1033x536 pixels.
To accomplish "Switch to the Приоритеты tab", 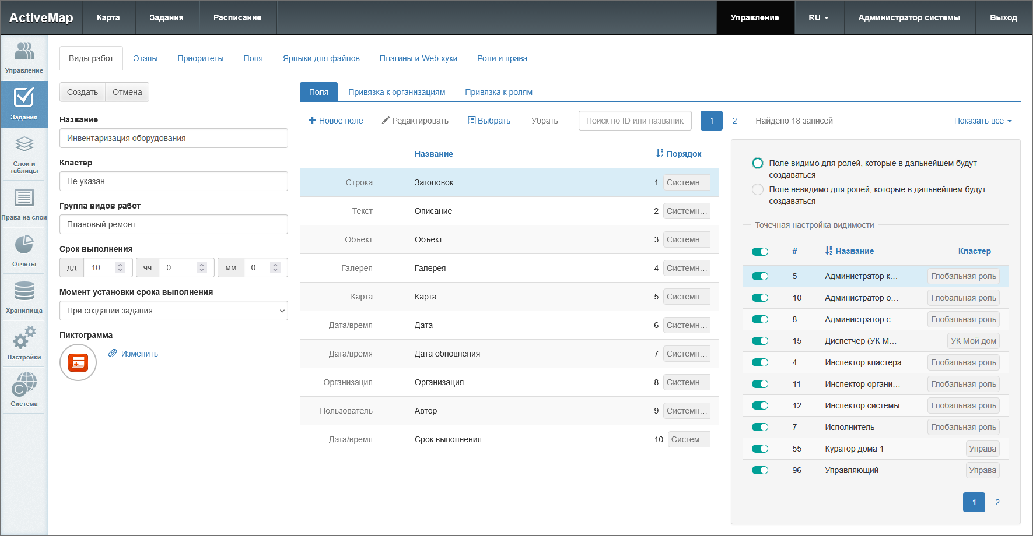I will point(200,58).
